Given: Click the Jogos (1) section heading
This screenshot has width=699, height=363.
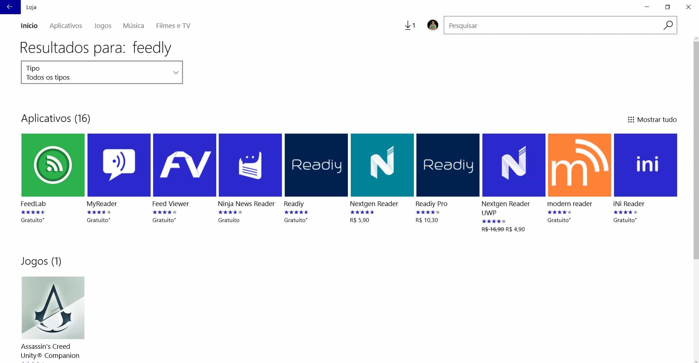Looking at the screenshot, I should (41, 261).
